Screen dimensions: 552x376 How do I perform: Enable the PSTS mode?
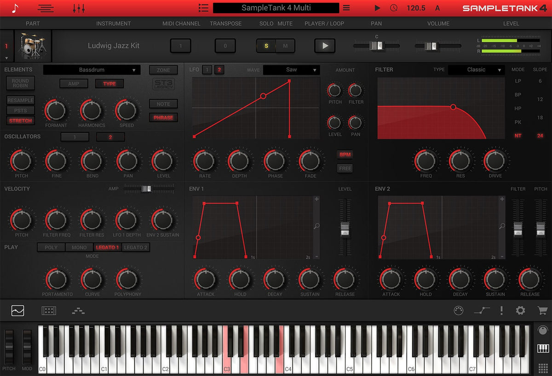point(20,111)
